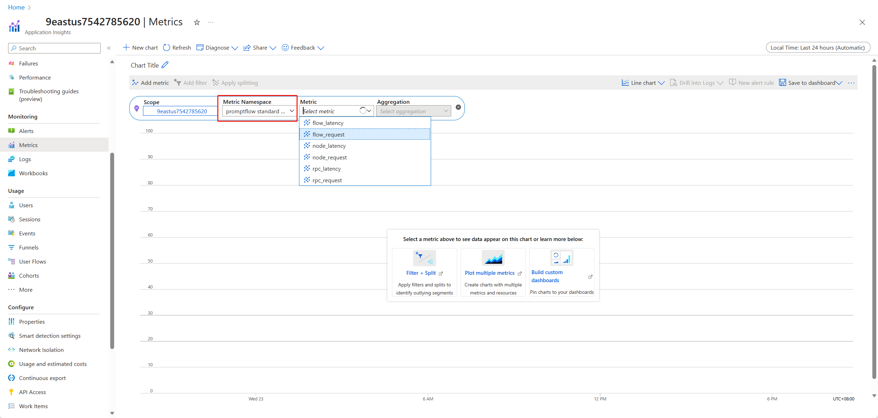The image size is (878, 418).
Task: Expand the Metric Namespace dropdown
Action: coord(259,111)
